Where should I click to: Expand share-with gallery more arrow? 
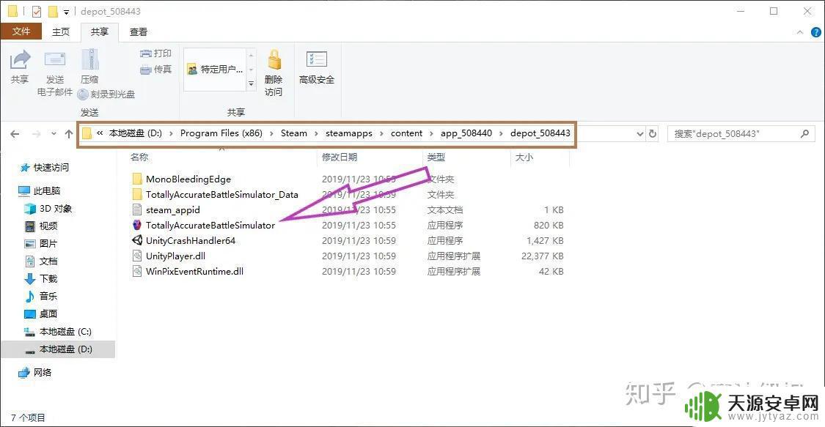click(x=251, y=83)
